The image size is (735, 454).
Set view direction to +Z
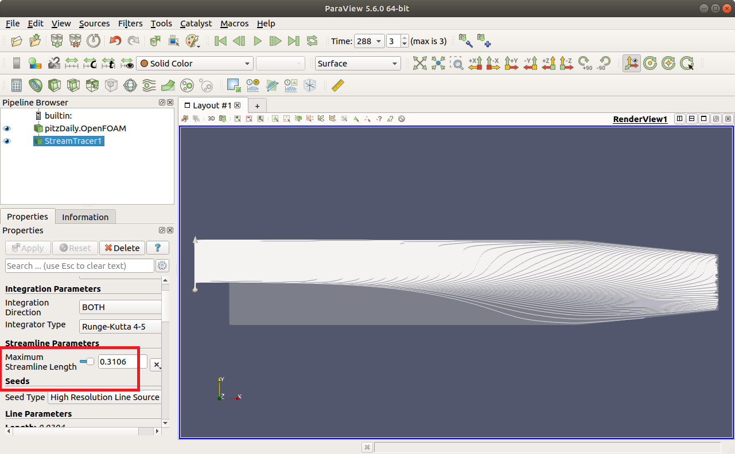coord(548,63)
